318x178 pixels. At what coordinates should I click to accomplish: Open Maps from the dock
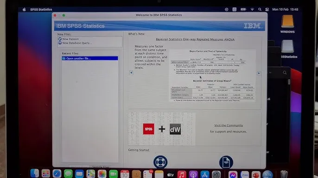pos(91,174)
